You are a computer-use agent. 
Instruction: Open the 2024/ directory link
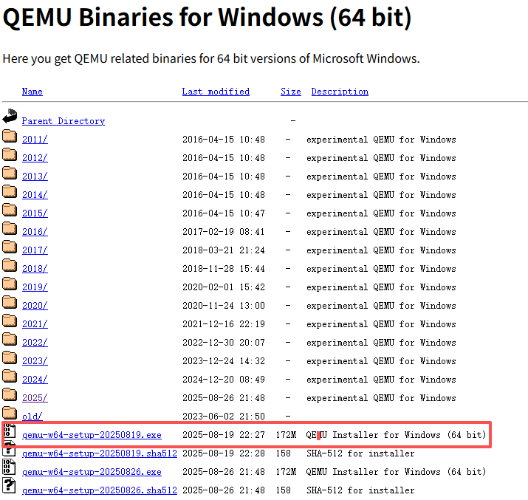[x=35, y=380]
